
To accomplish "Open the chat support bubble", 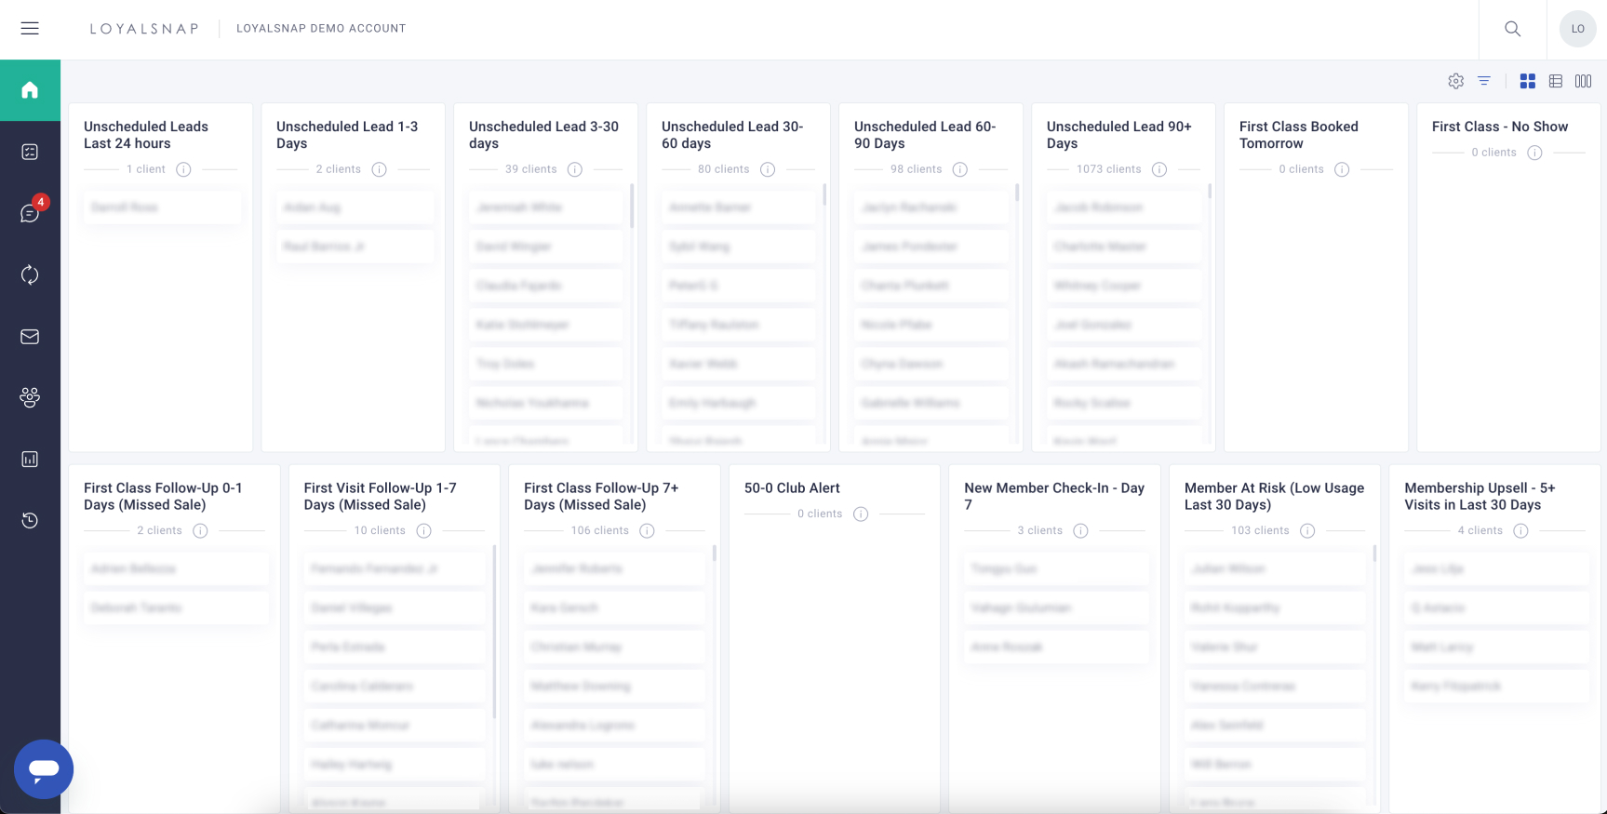I will [44, 768].
